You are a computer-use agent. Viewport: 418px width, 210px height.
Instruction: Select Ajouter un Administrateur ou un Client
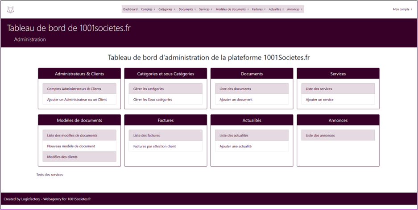click(x=79, y=100)
